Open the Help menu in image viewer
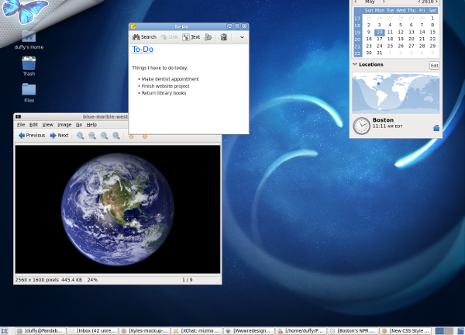Image resolution: width=465 pixels, height=335 pixels. [x=91, y=125]
